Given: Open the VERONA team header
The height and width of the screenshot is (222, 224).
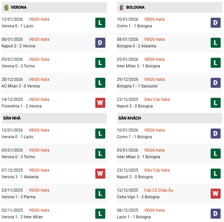Looking at the screenshot, I should click(19, 7).
